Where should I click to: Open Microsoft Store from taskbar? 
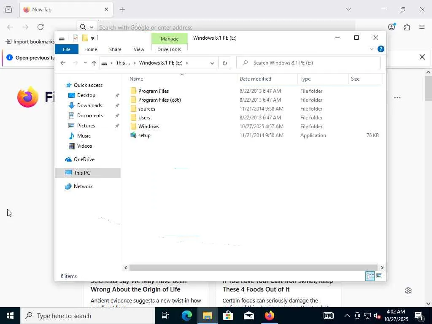pos(228,316)
